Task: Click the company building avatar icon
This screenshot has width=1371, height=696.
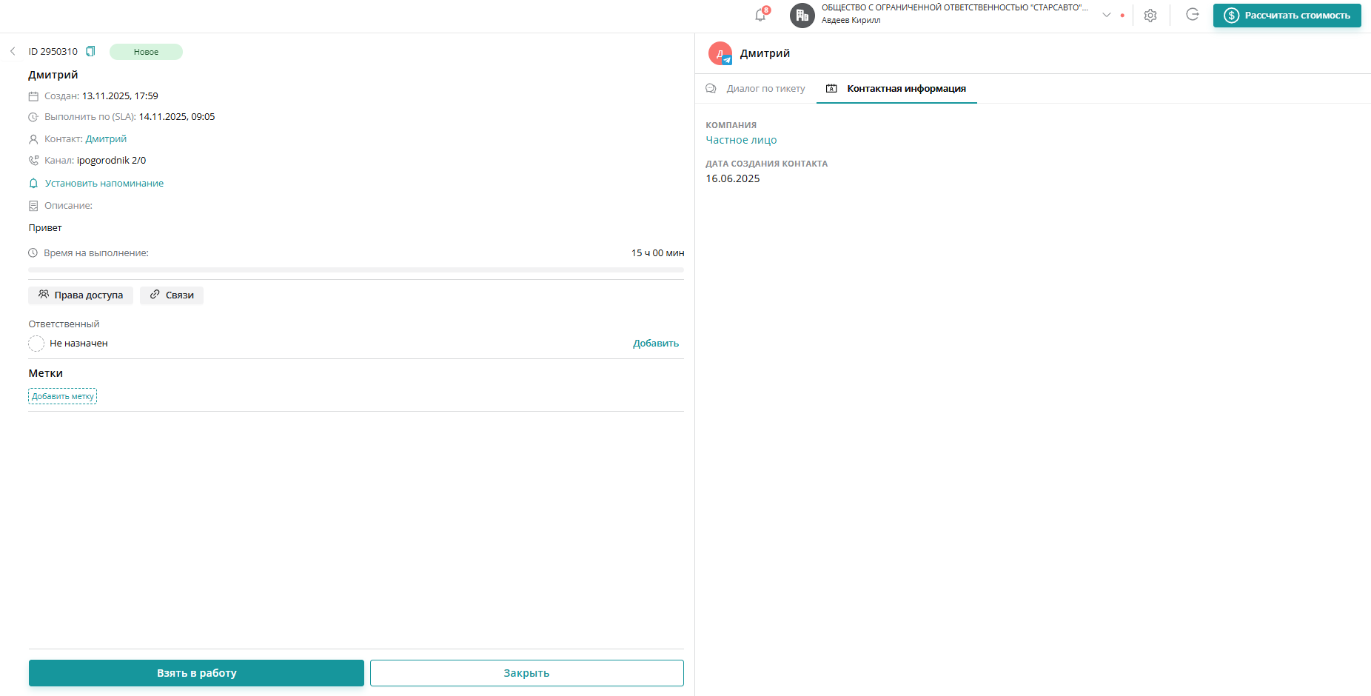Action: tap(802, 15)
